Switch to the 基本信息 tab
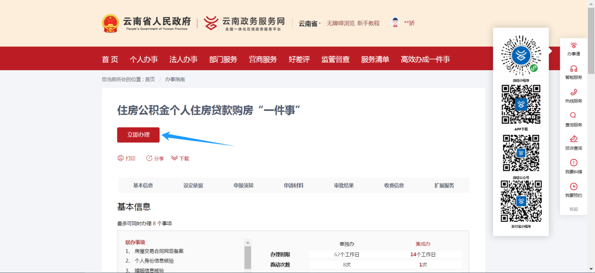 click(143, 186)
